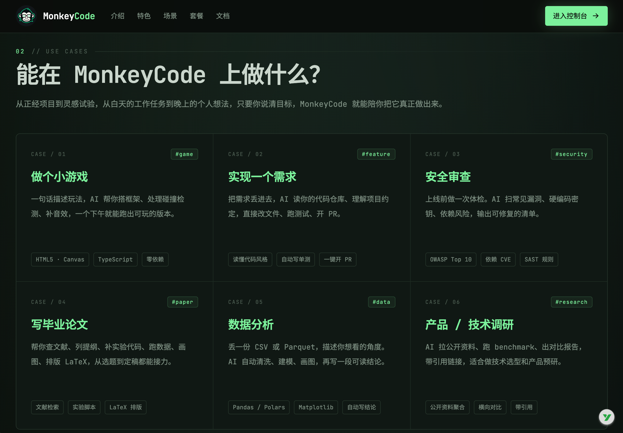Open the 介绍 nav item
The image size is (623, 433).
[x=118, y=16]
